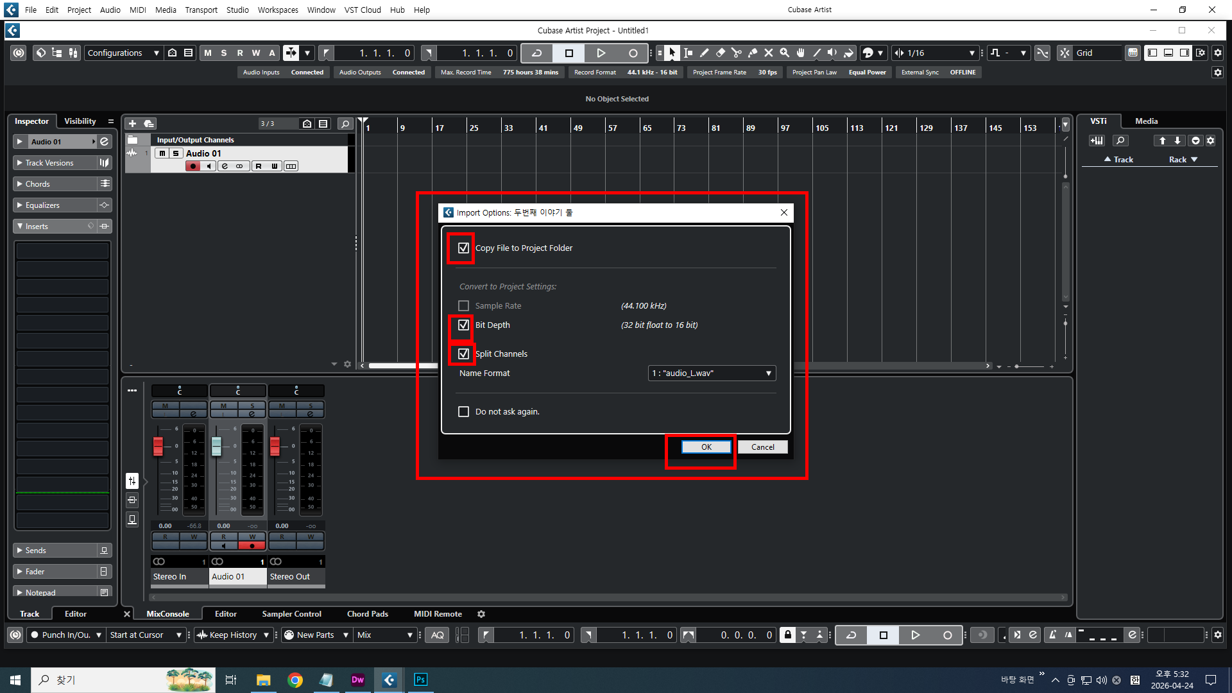Select the Comp hand tool

coord(800,53)
